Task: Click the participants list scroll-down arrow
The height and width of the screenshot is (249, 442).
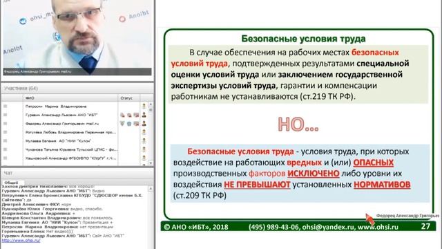Action: coord(151,163)
